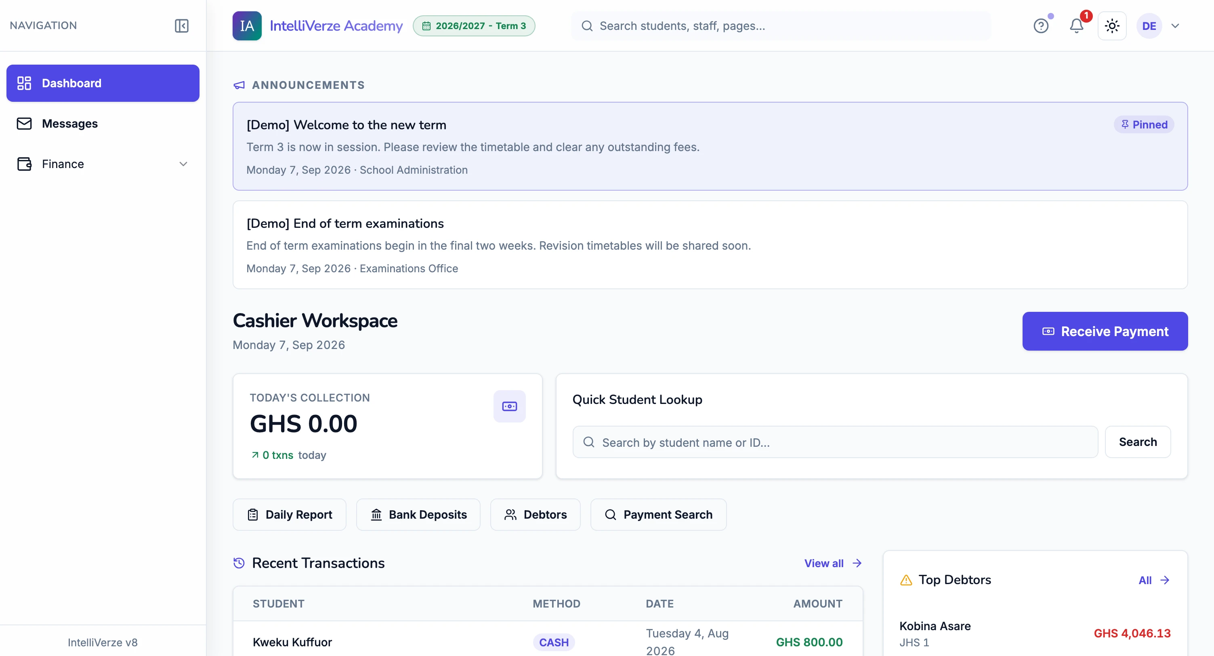This screenshot has height=656, width=1214.
Task: Click the Pinned badge
Action: pos(1144,124)
